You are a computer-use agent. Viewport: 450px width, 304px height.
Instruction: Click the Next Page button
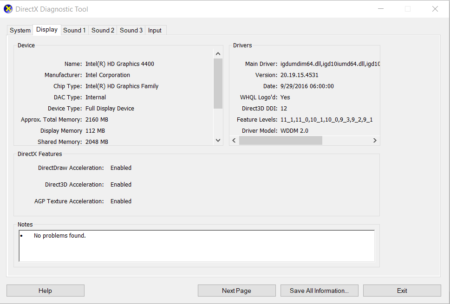[236, 291]
